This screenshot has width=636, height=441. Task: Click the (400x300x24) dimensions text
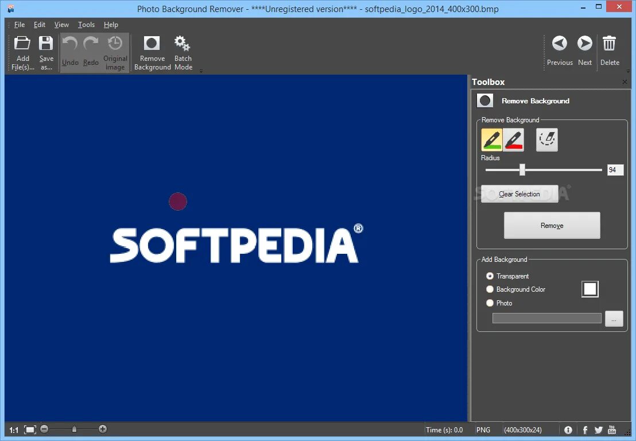[x=522, y=430]
